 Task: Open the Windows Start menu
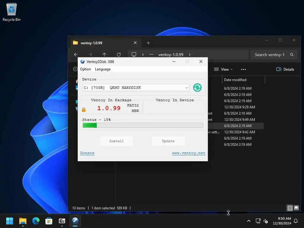click(x=9, y=221)
